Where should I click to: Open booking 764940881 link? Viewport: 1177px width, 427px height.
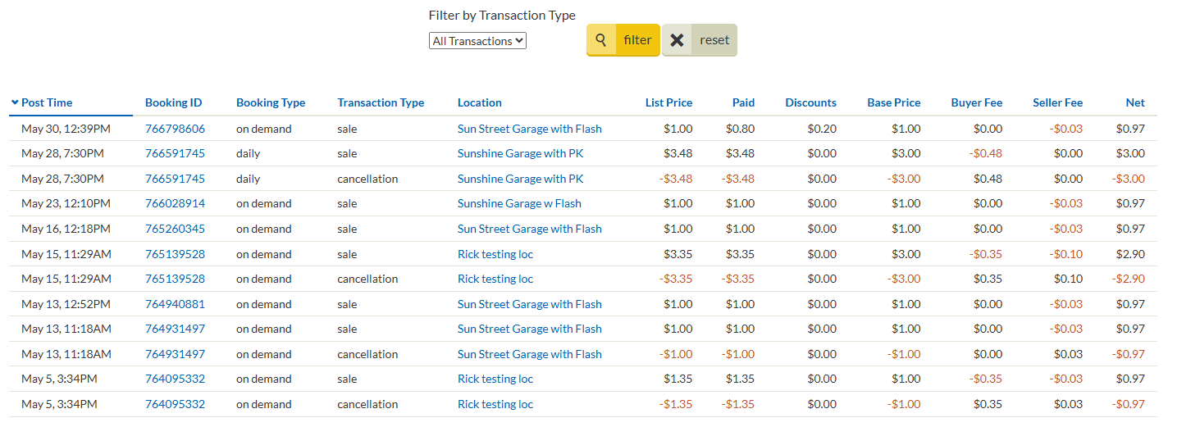tap(175, 304)
